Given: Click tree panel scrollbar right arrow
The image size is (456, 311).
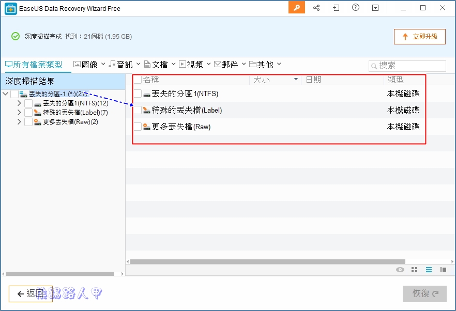Looking at the screenshot, I should pos(123,274).
